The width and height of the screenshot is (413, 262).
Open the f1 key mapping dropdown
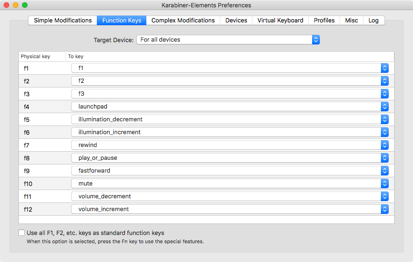click(230, 68)
